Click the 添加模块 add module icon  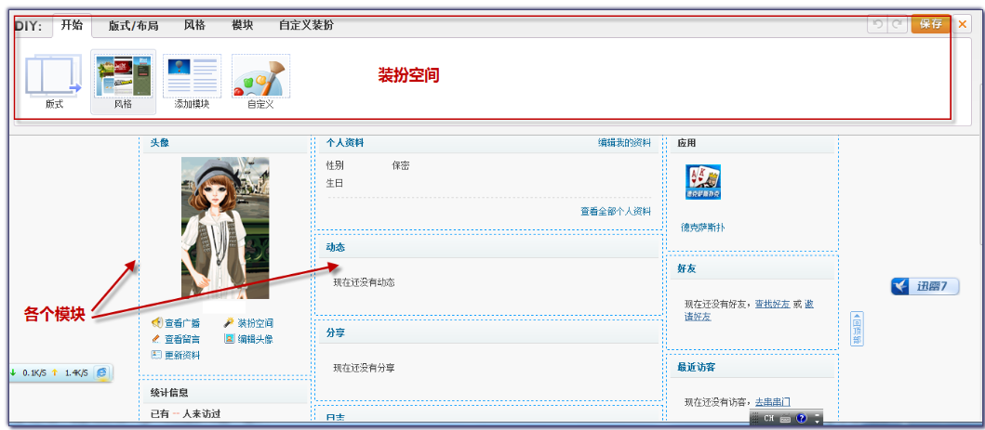pos(192,76)
